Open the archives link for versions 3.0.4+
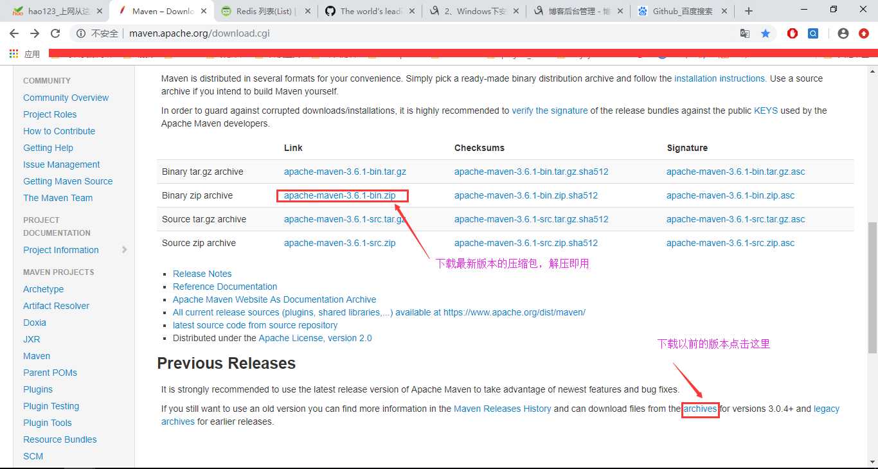878x469 pixels. pos(700,409)
